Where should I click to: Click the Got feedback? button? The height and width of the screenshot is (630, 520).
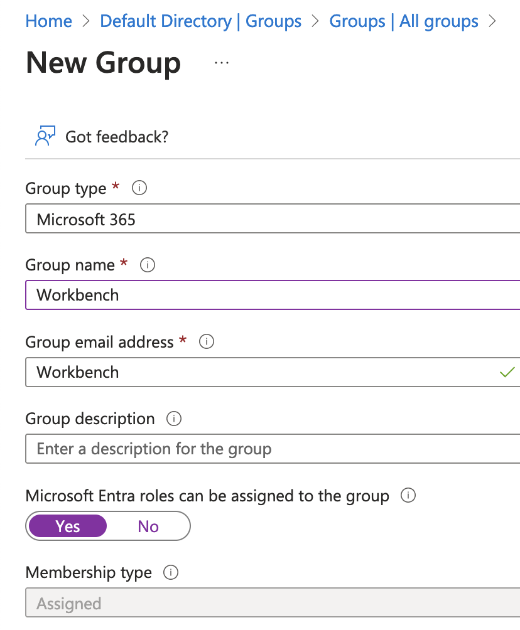[102, 137]
